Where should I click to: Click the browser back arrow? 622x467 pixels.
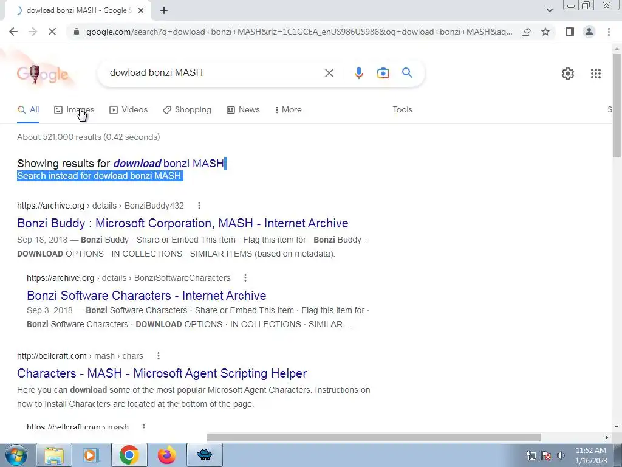click(13, 32)
